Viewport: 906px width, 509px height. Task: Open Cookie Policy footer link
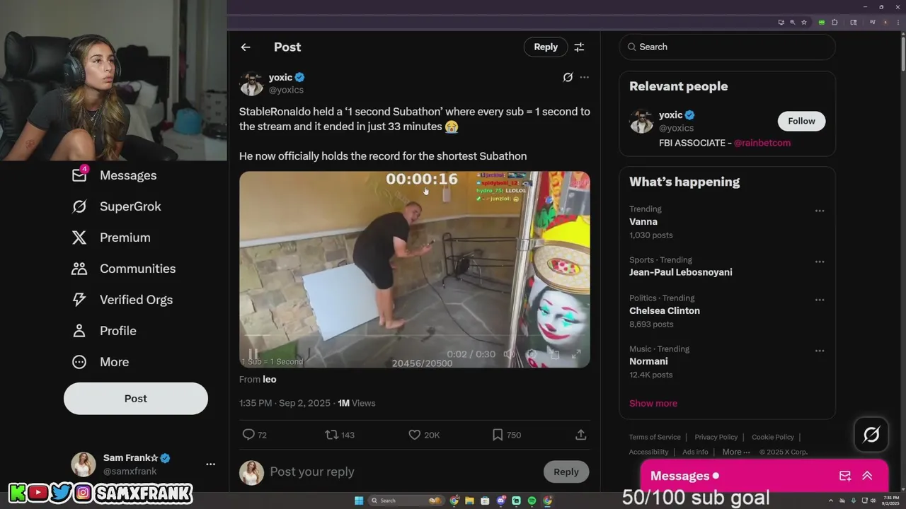(773, 437)
